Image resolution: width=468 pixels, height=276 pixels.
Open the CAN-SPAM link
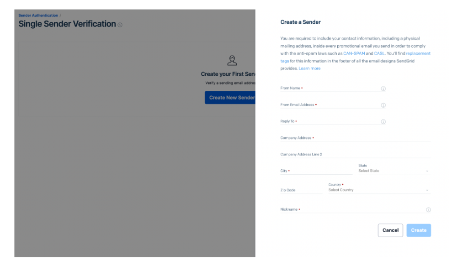coord(354,53)
